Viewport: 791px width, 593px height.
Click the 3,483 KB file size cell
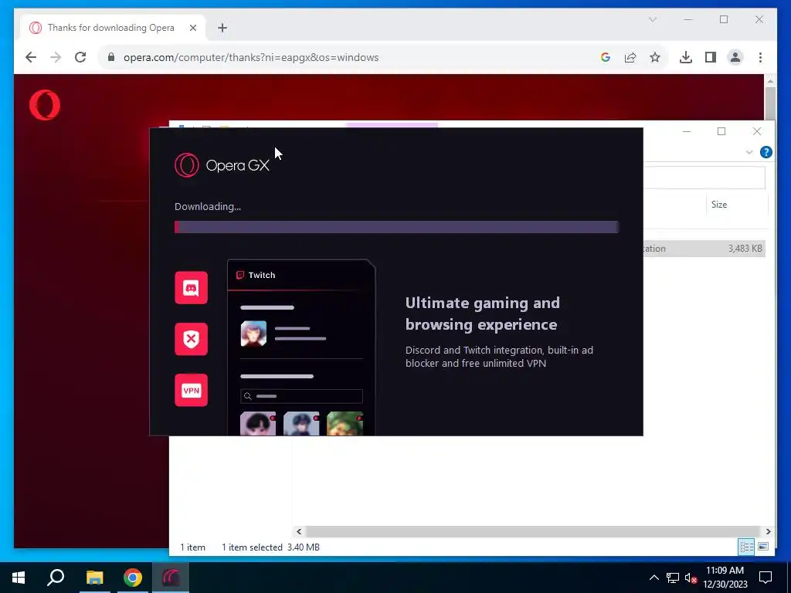pos(745,248)
